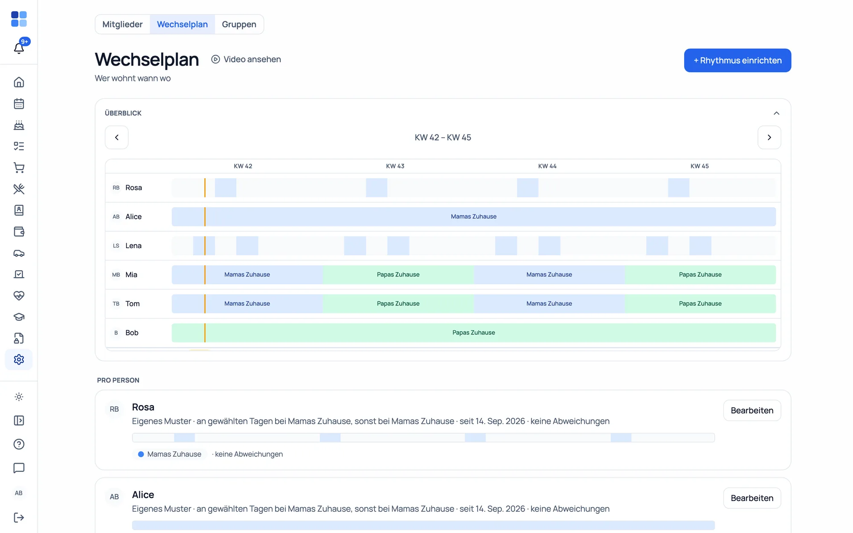
Task: Open the calendar icon in sidebar
Action: coord(19,104)
